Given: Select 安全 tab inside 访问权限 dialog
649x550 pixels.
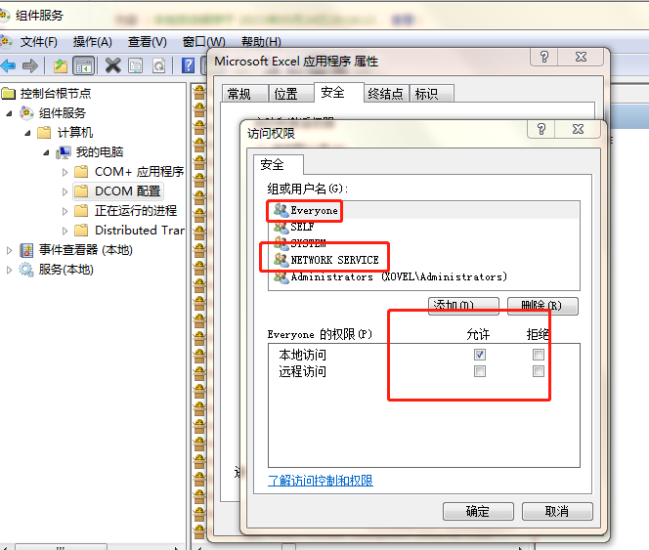Looking at the screenshot, I should click(x=279, y=165).
